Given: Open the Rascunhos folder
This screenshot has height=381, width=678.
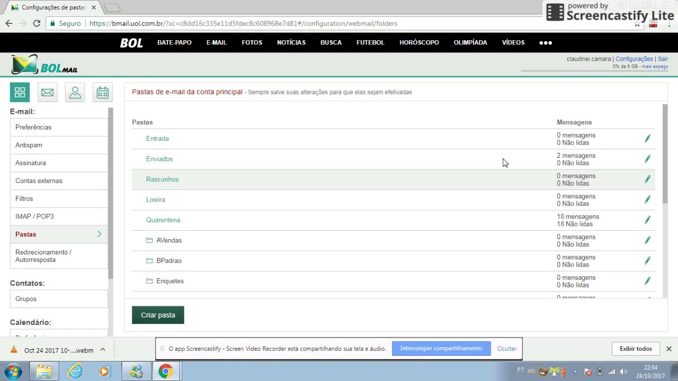Looking at the screenshot, I should tap(162, 179).
